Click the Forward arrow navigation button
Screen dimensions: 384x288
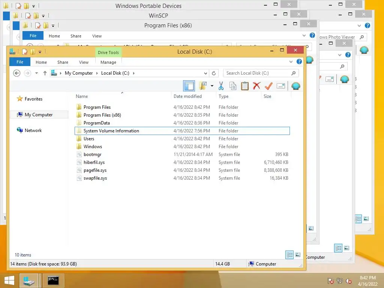(x=27, y=73)
